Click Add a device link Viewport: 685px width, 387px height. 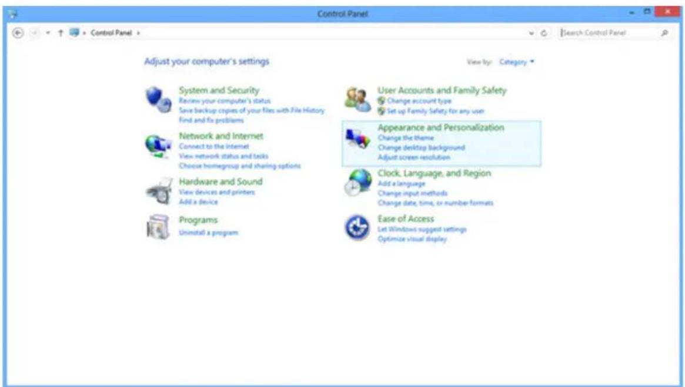pos(198,201)
